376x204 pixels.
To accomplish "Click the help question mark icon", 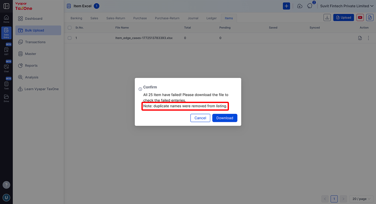I will [6, 185].
